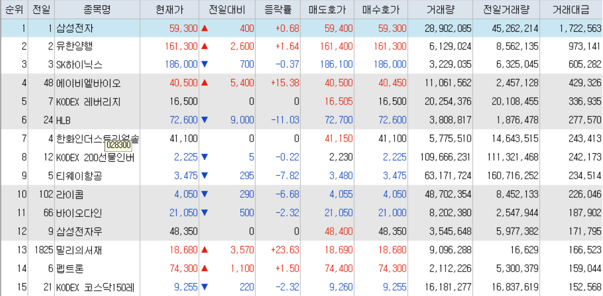Viewport: 603px width, 296px height.
Task: Click the -11.03 change rate cell
Action: 284,120
